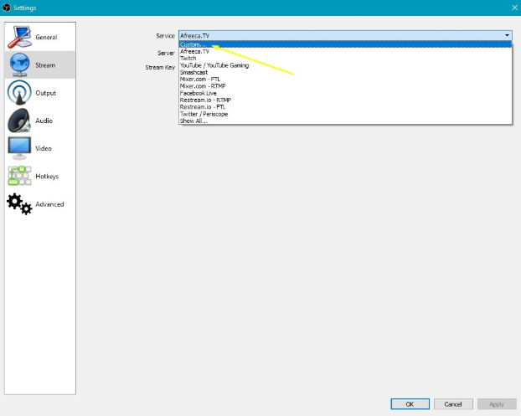Choose Mixer.com - FTL option
The image size is (521, 416).
pyautogui.click(x=345, y=80)
